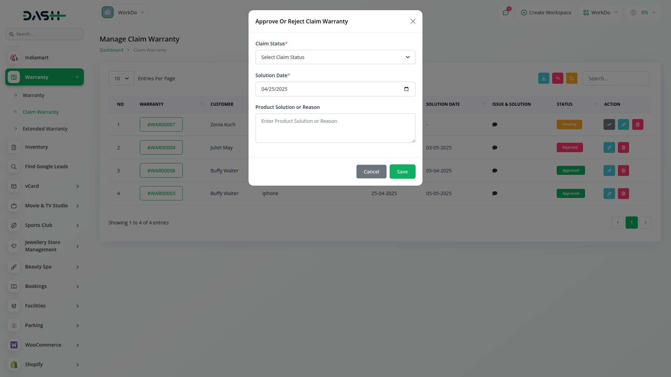Open the Claim Status dropdown
This screenshot has height=377, width=671.
tap(335, 57)
